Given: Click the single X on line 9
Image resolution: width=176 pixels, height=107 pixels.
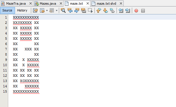Looking at the screenshot, I should point(24,60).
